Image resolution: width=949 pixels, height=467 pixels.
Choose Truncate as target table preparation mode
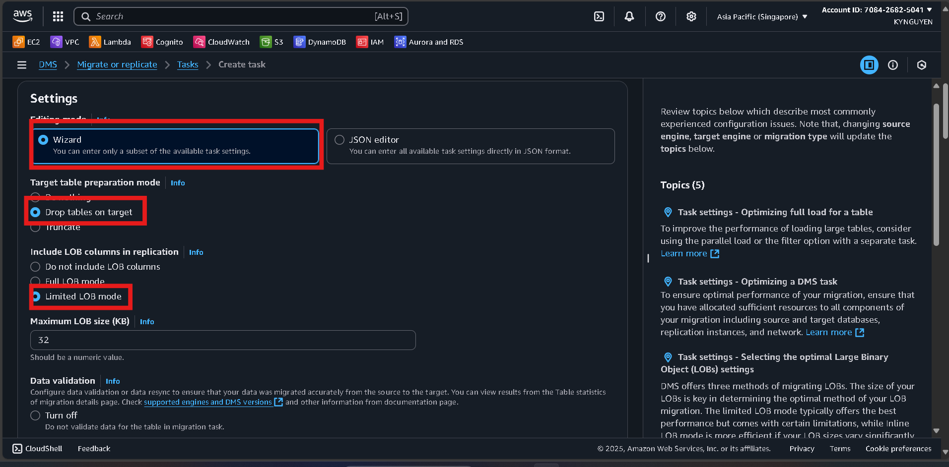point(35,227)
